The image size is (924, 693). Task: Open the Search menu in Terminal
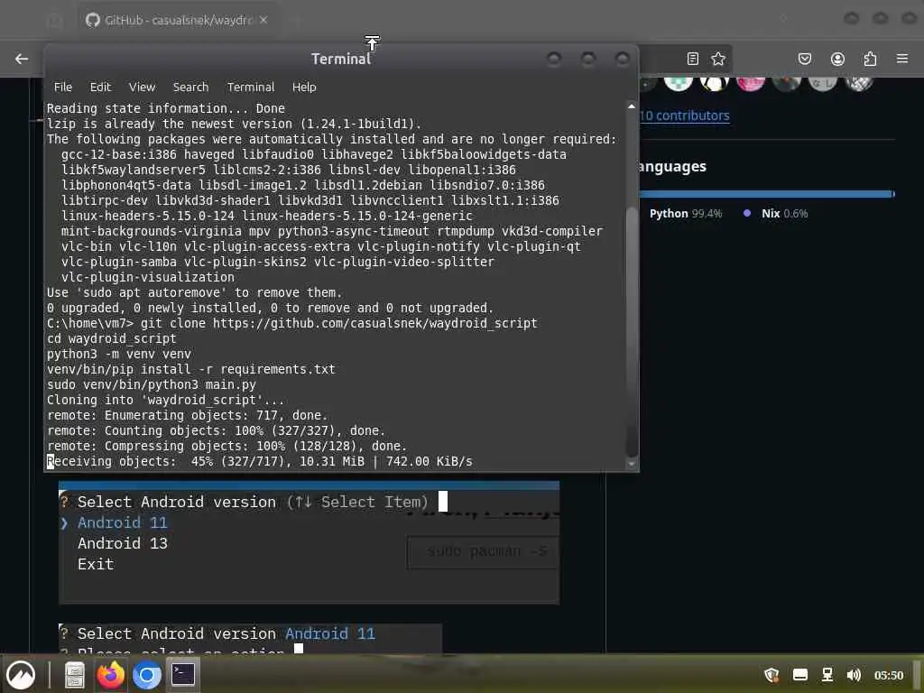click(191, 88)
